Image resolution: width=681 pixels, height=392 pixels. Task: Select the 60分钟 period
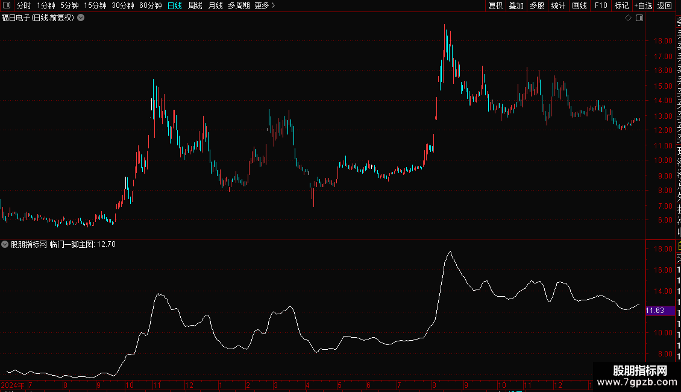pyautogui.click(x=150, y=5)
